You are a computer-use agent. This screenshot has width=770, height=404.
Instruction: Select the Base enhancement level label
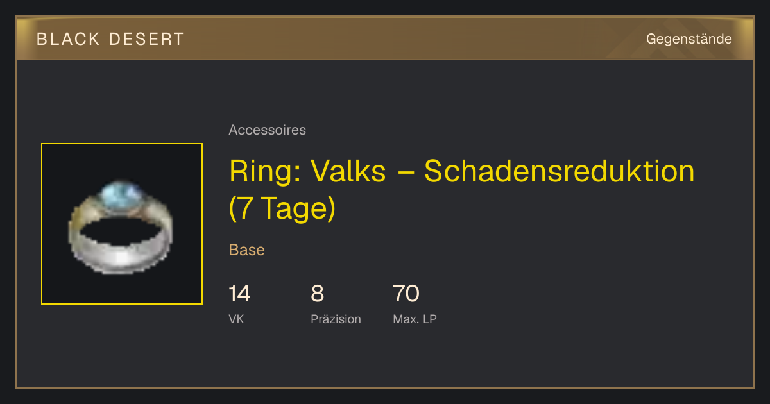247,250
